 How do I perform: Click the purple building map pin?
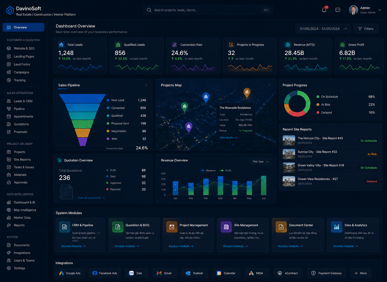coord(189,127)
